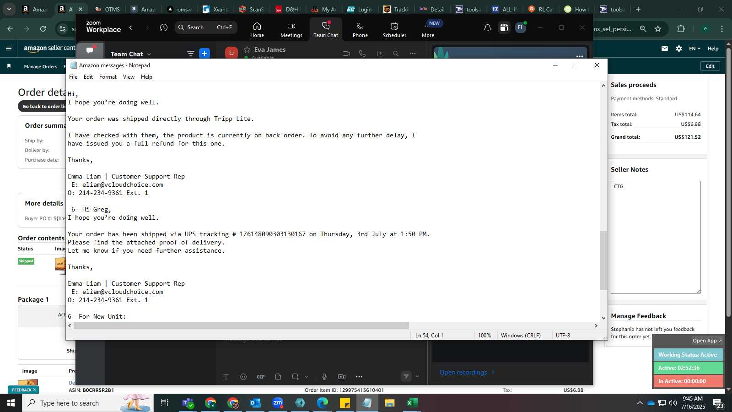Click the GIF button in Zoom composer
Viewport: 732px width, 412px height.
click(x=261, y=377)
